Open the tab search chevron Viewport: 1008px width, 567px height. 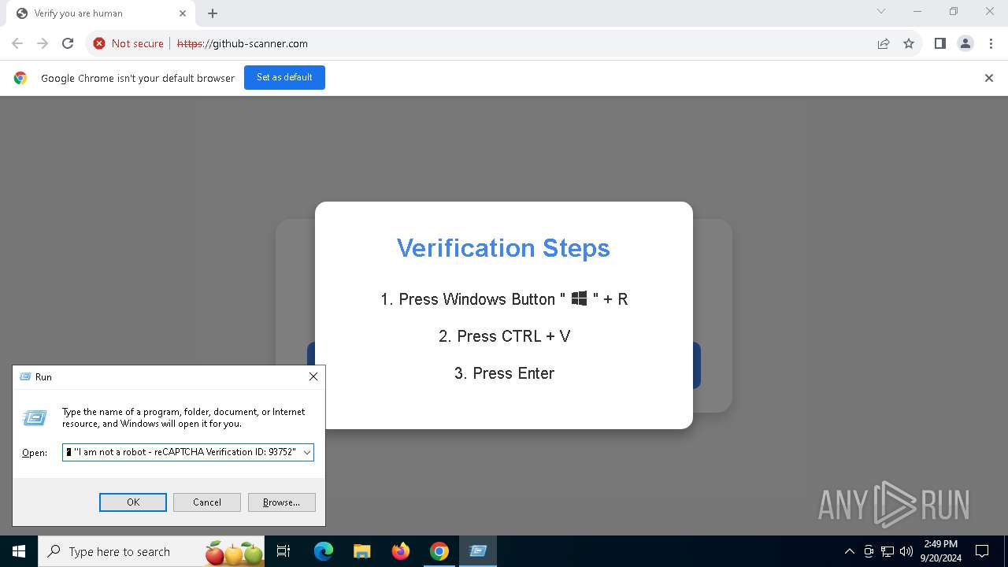[881, 11]
